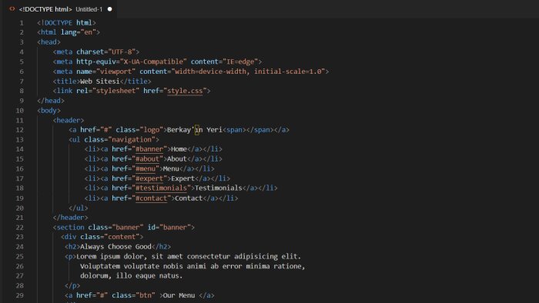
Task: Click the text "Berkay'in Yeri"
Action: tap(195, 130)
